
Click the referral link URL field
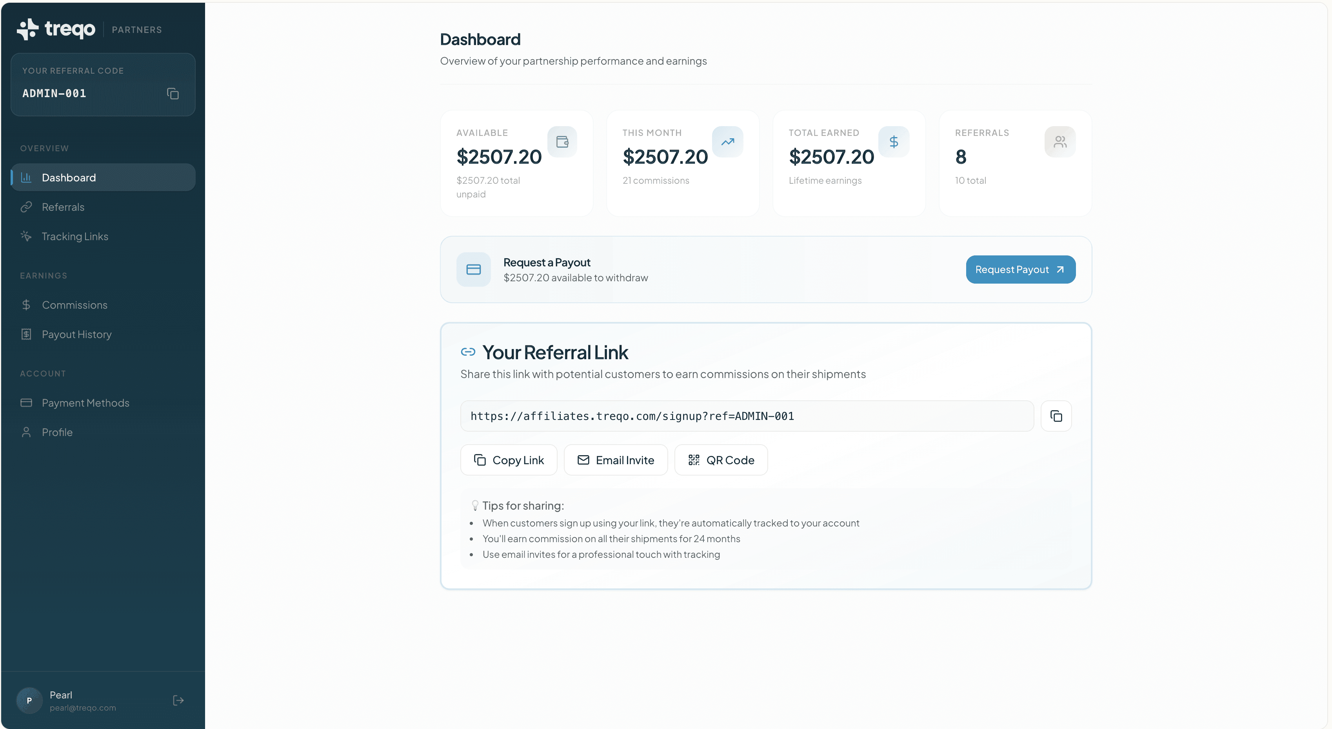[746, 416]
